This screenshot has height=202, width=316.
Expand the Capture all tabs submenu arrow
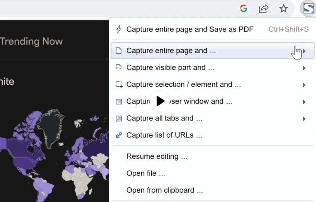click(304, 119)
